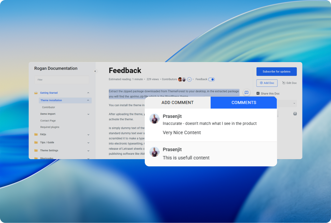Viewport: 331px width, 223px height.
Task: Click the Tips / Guide folder icon
Action: point(36,142)
